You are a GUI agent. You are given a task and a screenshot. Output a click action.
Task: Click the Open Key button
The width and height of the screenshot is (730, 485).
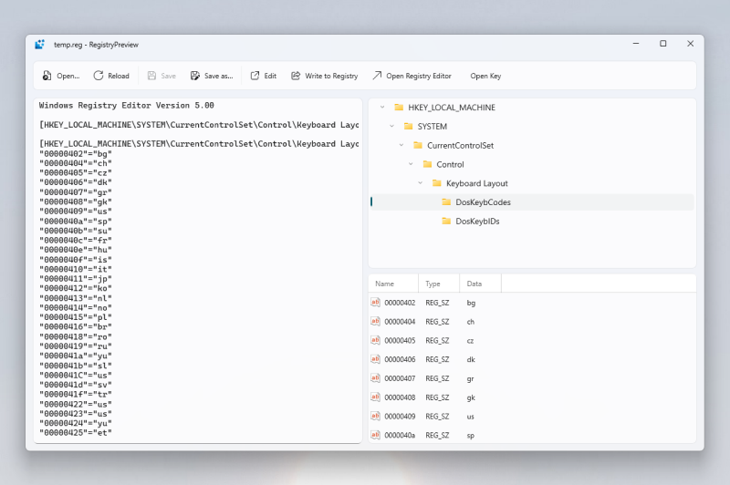[x=485, y=76]
